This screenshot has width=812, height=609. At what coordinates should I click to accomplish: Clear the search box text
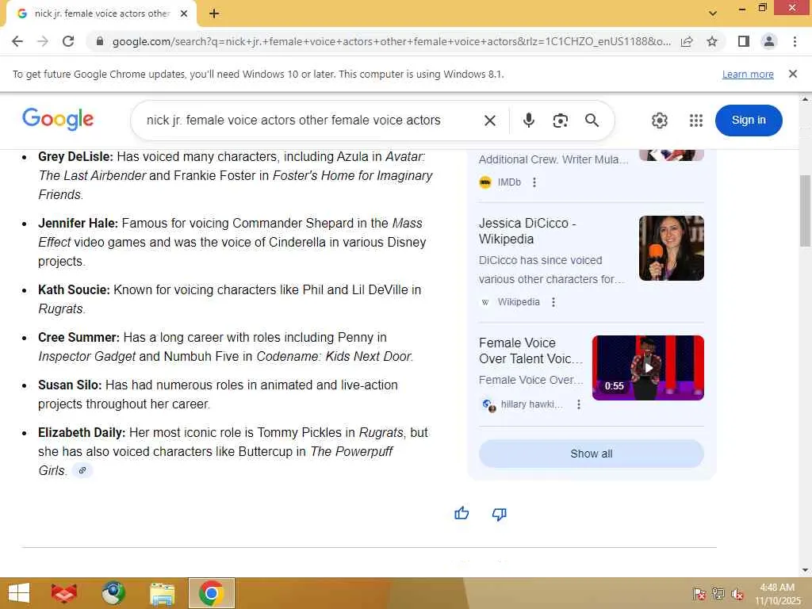(x=490, y=121)
